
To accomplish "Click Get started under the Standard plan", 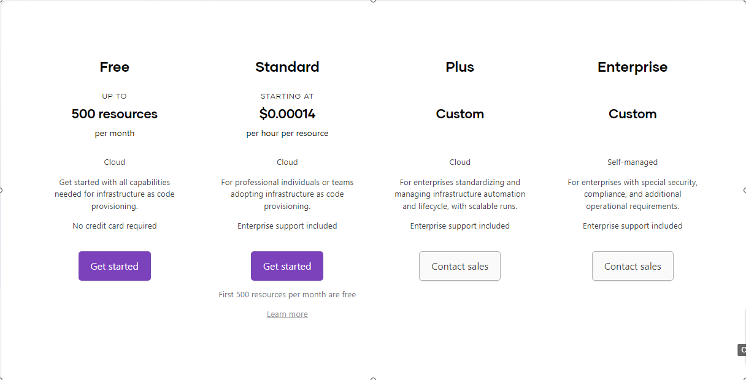I will coord(286,266).
